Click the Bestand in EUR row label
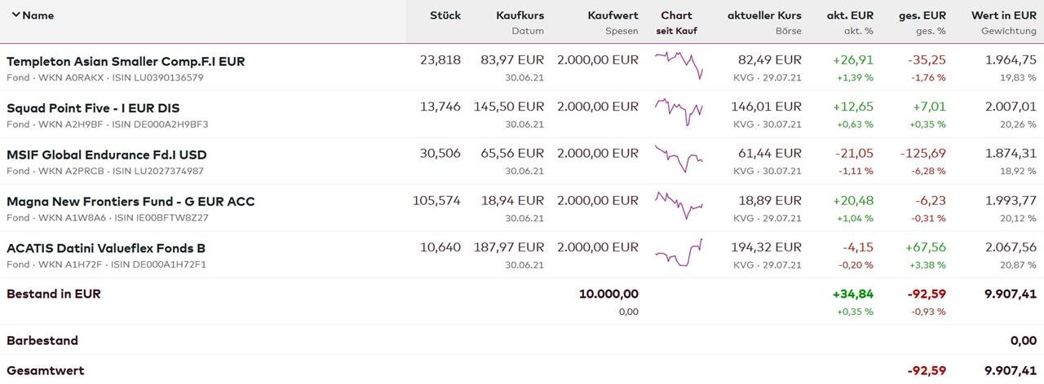The width and height of the screenshot is (1044, 384). click(54, 294)
